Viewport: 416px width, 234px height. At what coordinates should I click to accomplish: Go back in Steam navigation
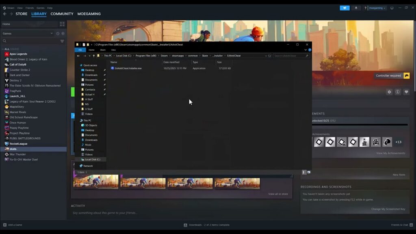tap(5, 14)
